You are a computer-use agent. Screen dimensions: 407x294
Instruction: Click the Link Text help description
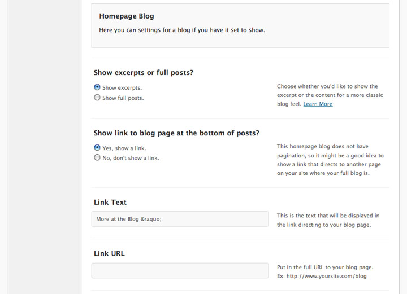pyautogui.click(x=328, y=220)
